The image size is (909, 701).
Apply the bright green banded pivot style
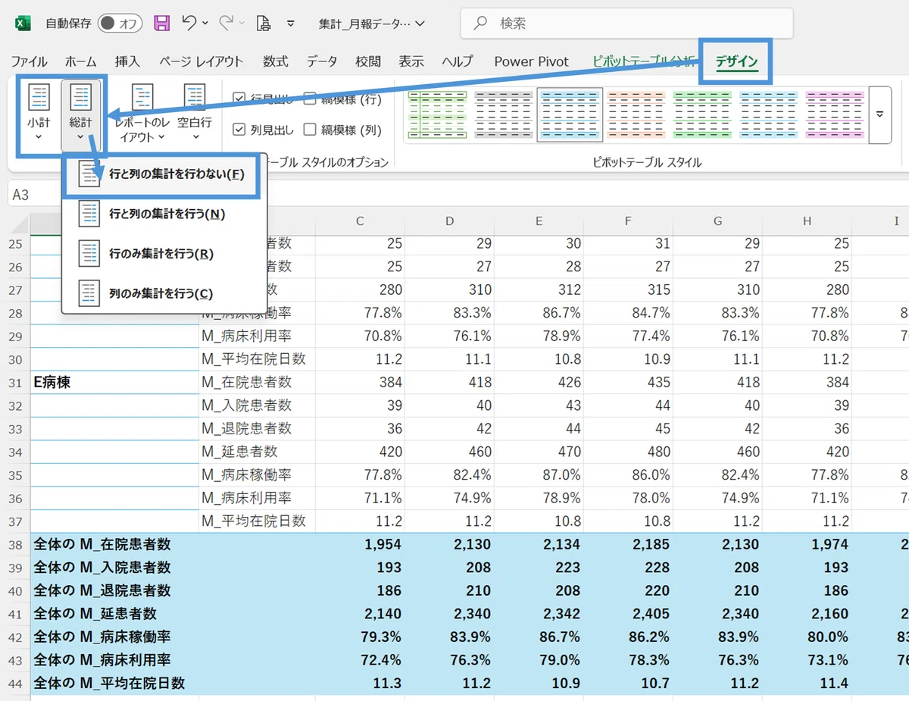click(702, 115)
